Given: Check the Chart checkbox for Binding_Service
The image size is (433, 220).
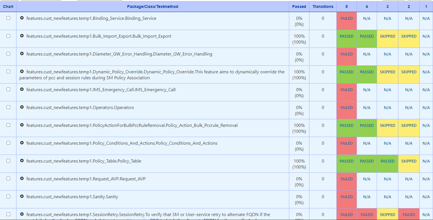Looking at the screenshot, I should pyautogui.click(x=8, y=18).
